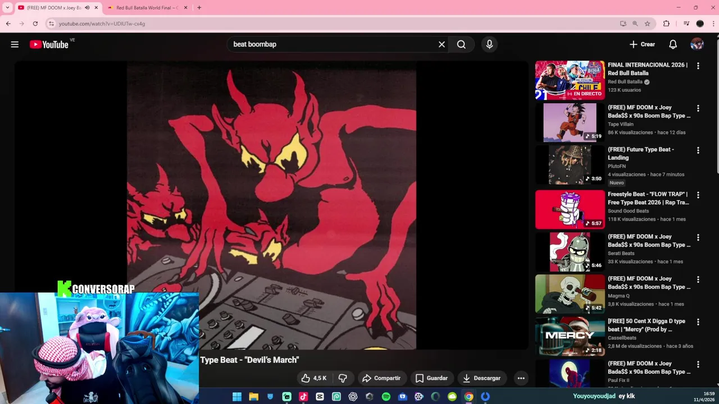Open Red Bull Batalla live thumbnail

(x=570, y=80)
